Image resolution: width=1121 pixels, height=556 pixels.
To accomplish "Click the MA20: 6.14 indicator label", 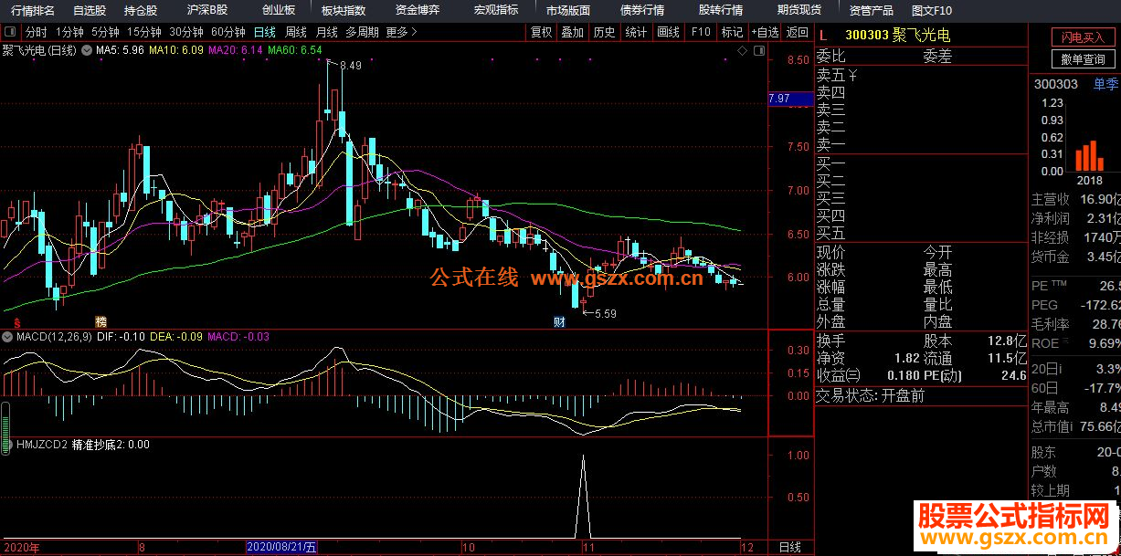I will click(236, 50).
